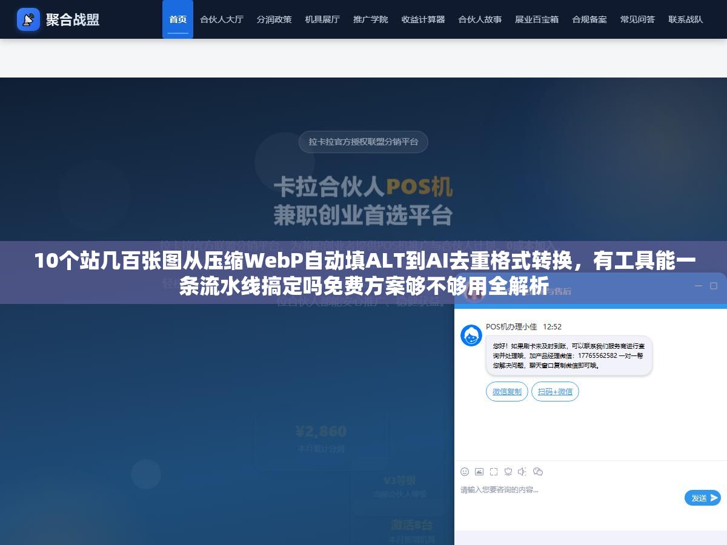This screenshot has width=727, height=545.
Task: Send the chat message with 发送
Action: (x=703, y=498)
